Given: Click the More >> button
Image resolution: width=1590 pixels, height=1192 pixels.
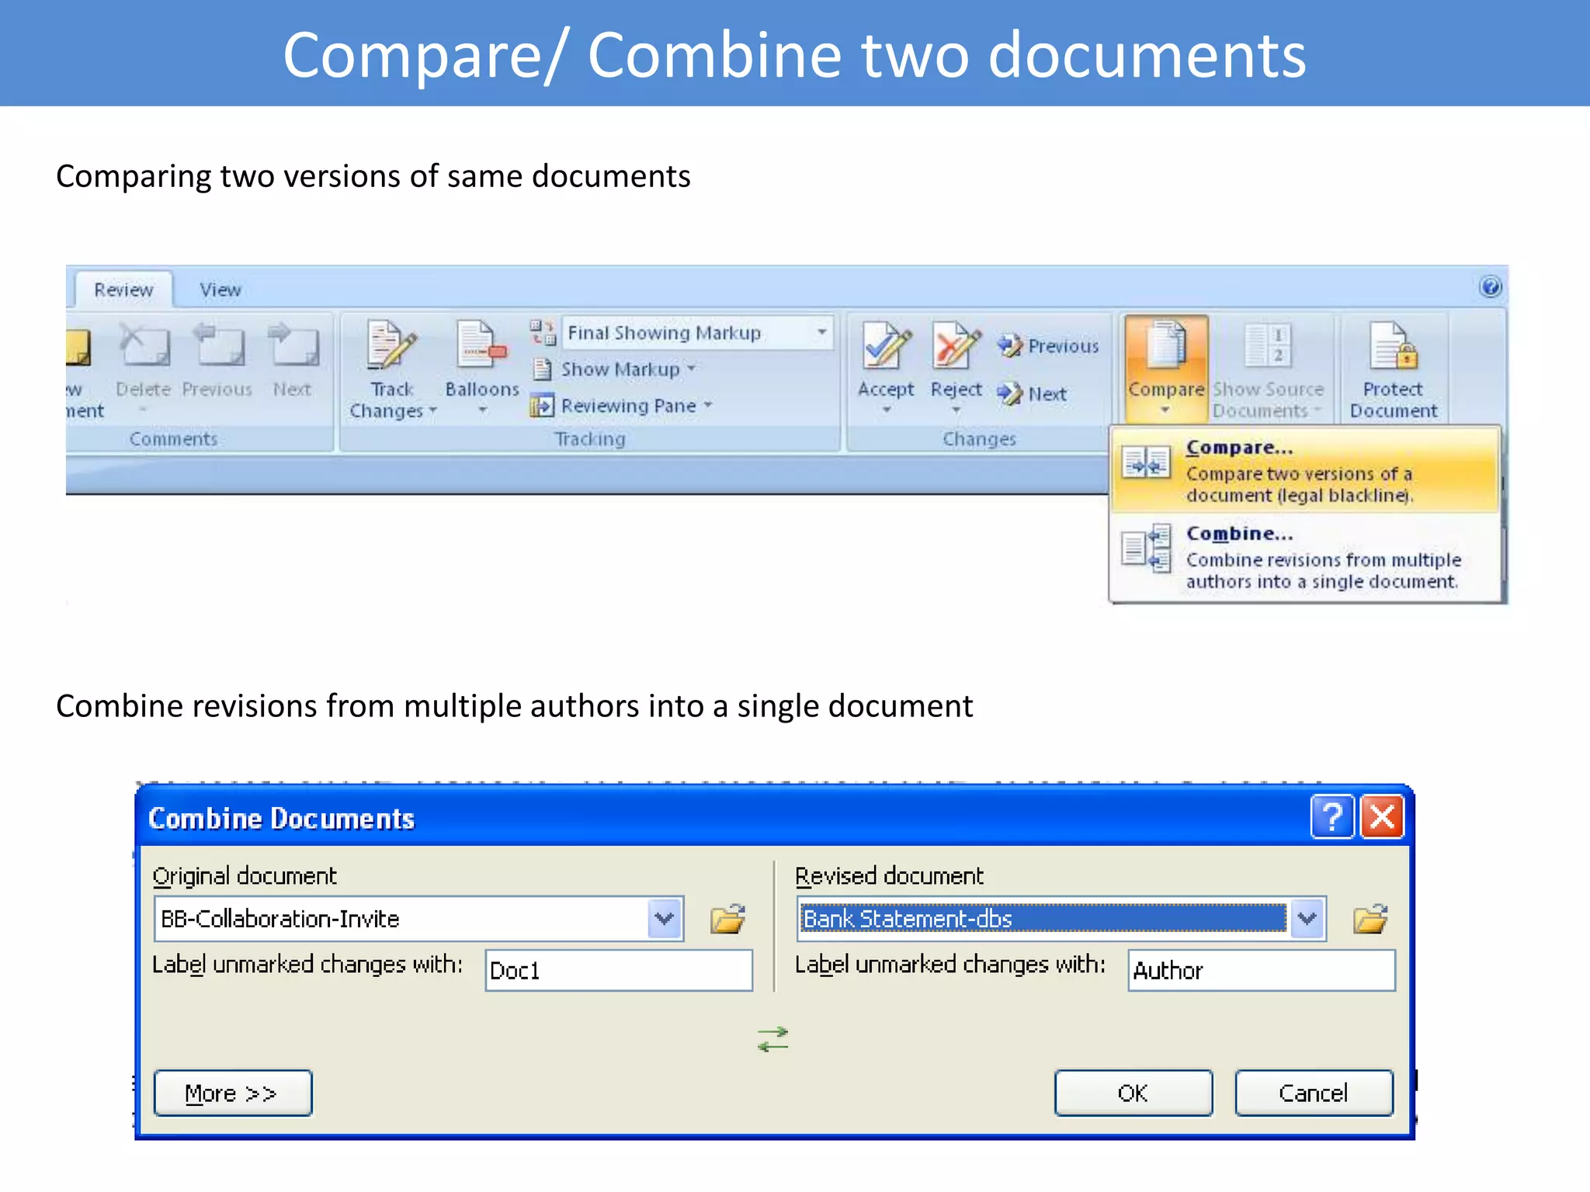Looking at the screenshot, I should coord(233,1093).
